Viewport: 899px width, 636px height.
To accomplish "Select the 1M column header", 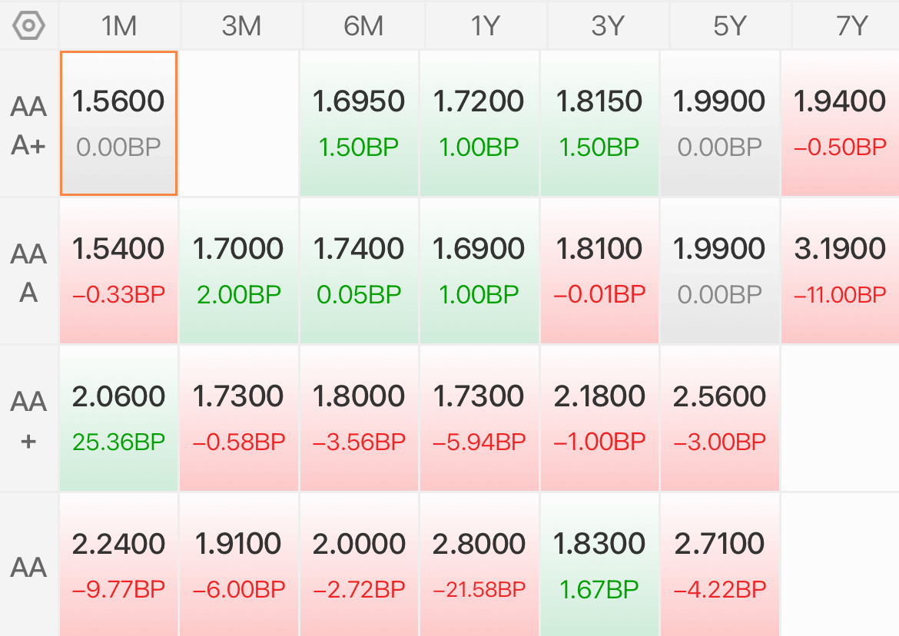I will pos(119,26).
